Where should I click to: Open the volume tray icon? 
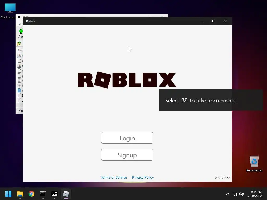pos(241,194)
